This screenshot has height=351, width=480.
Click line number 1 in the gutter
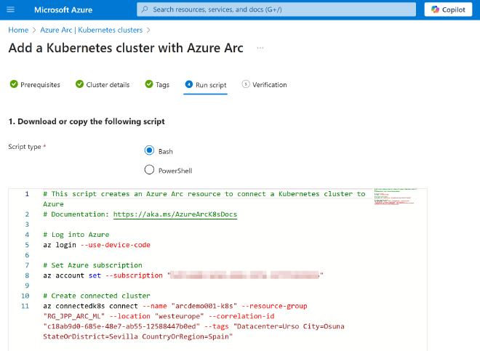pos(27,194)
